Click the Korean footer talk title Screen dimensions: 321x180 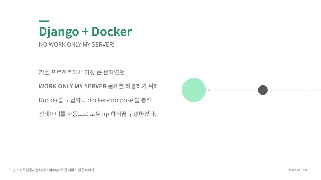(x=52, y=170)
